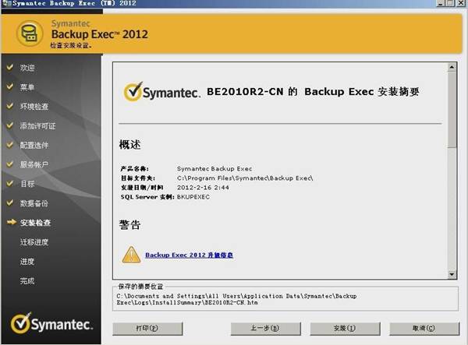Viewport: 468px width, 345px height.
Task: Click the checkmark beside 欢迎 step
Action: [10, 68]
